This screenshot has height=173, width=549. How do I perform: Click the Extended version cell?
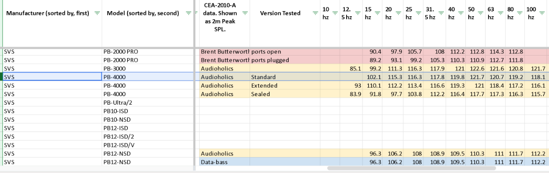(x=284, y=85)
